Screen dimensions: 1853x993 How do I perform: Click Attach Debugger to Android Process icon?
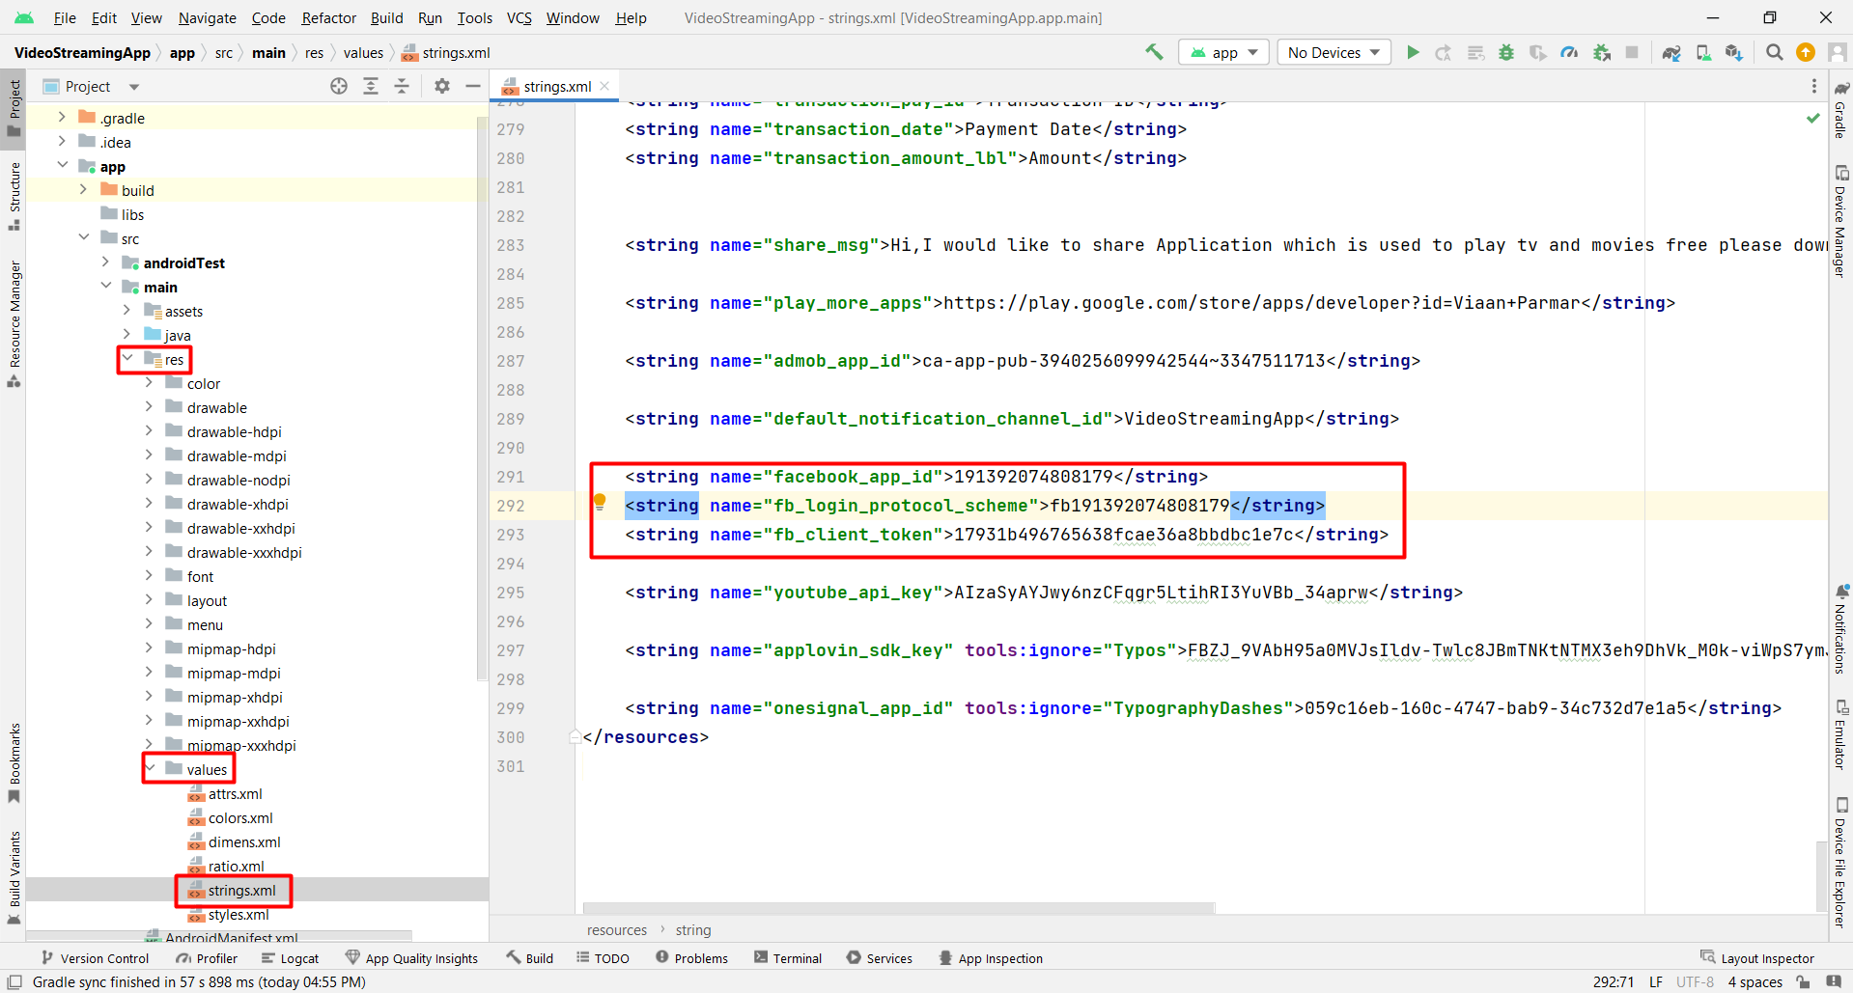pos(1602,52)
